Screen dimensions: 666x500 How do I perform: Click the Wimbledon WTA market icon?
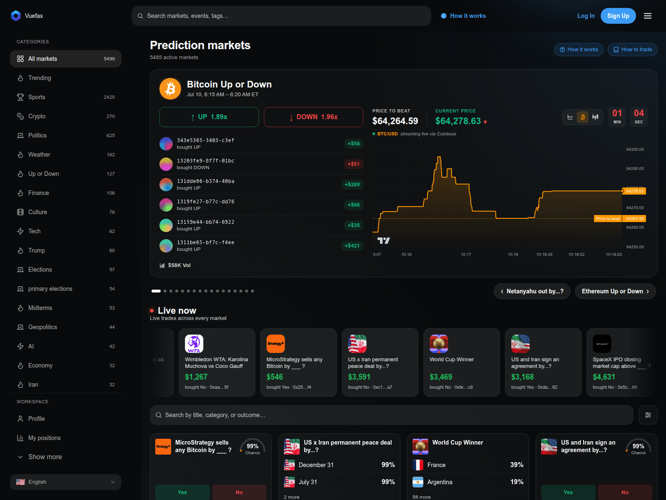pyautogui.click(x=194, y=344)
